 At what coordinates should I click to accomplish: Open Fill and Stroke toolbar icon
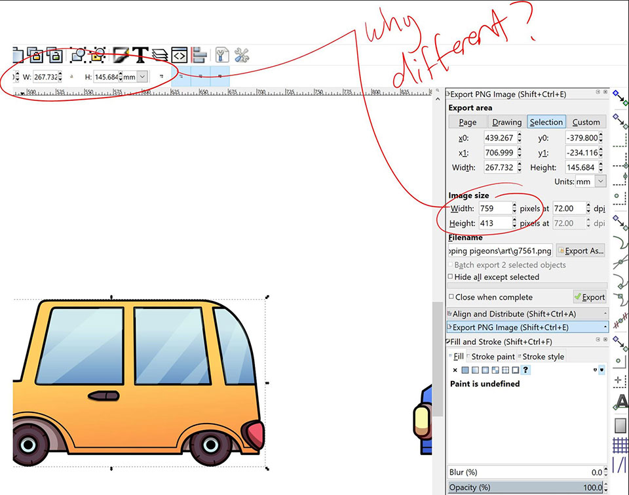120,55
